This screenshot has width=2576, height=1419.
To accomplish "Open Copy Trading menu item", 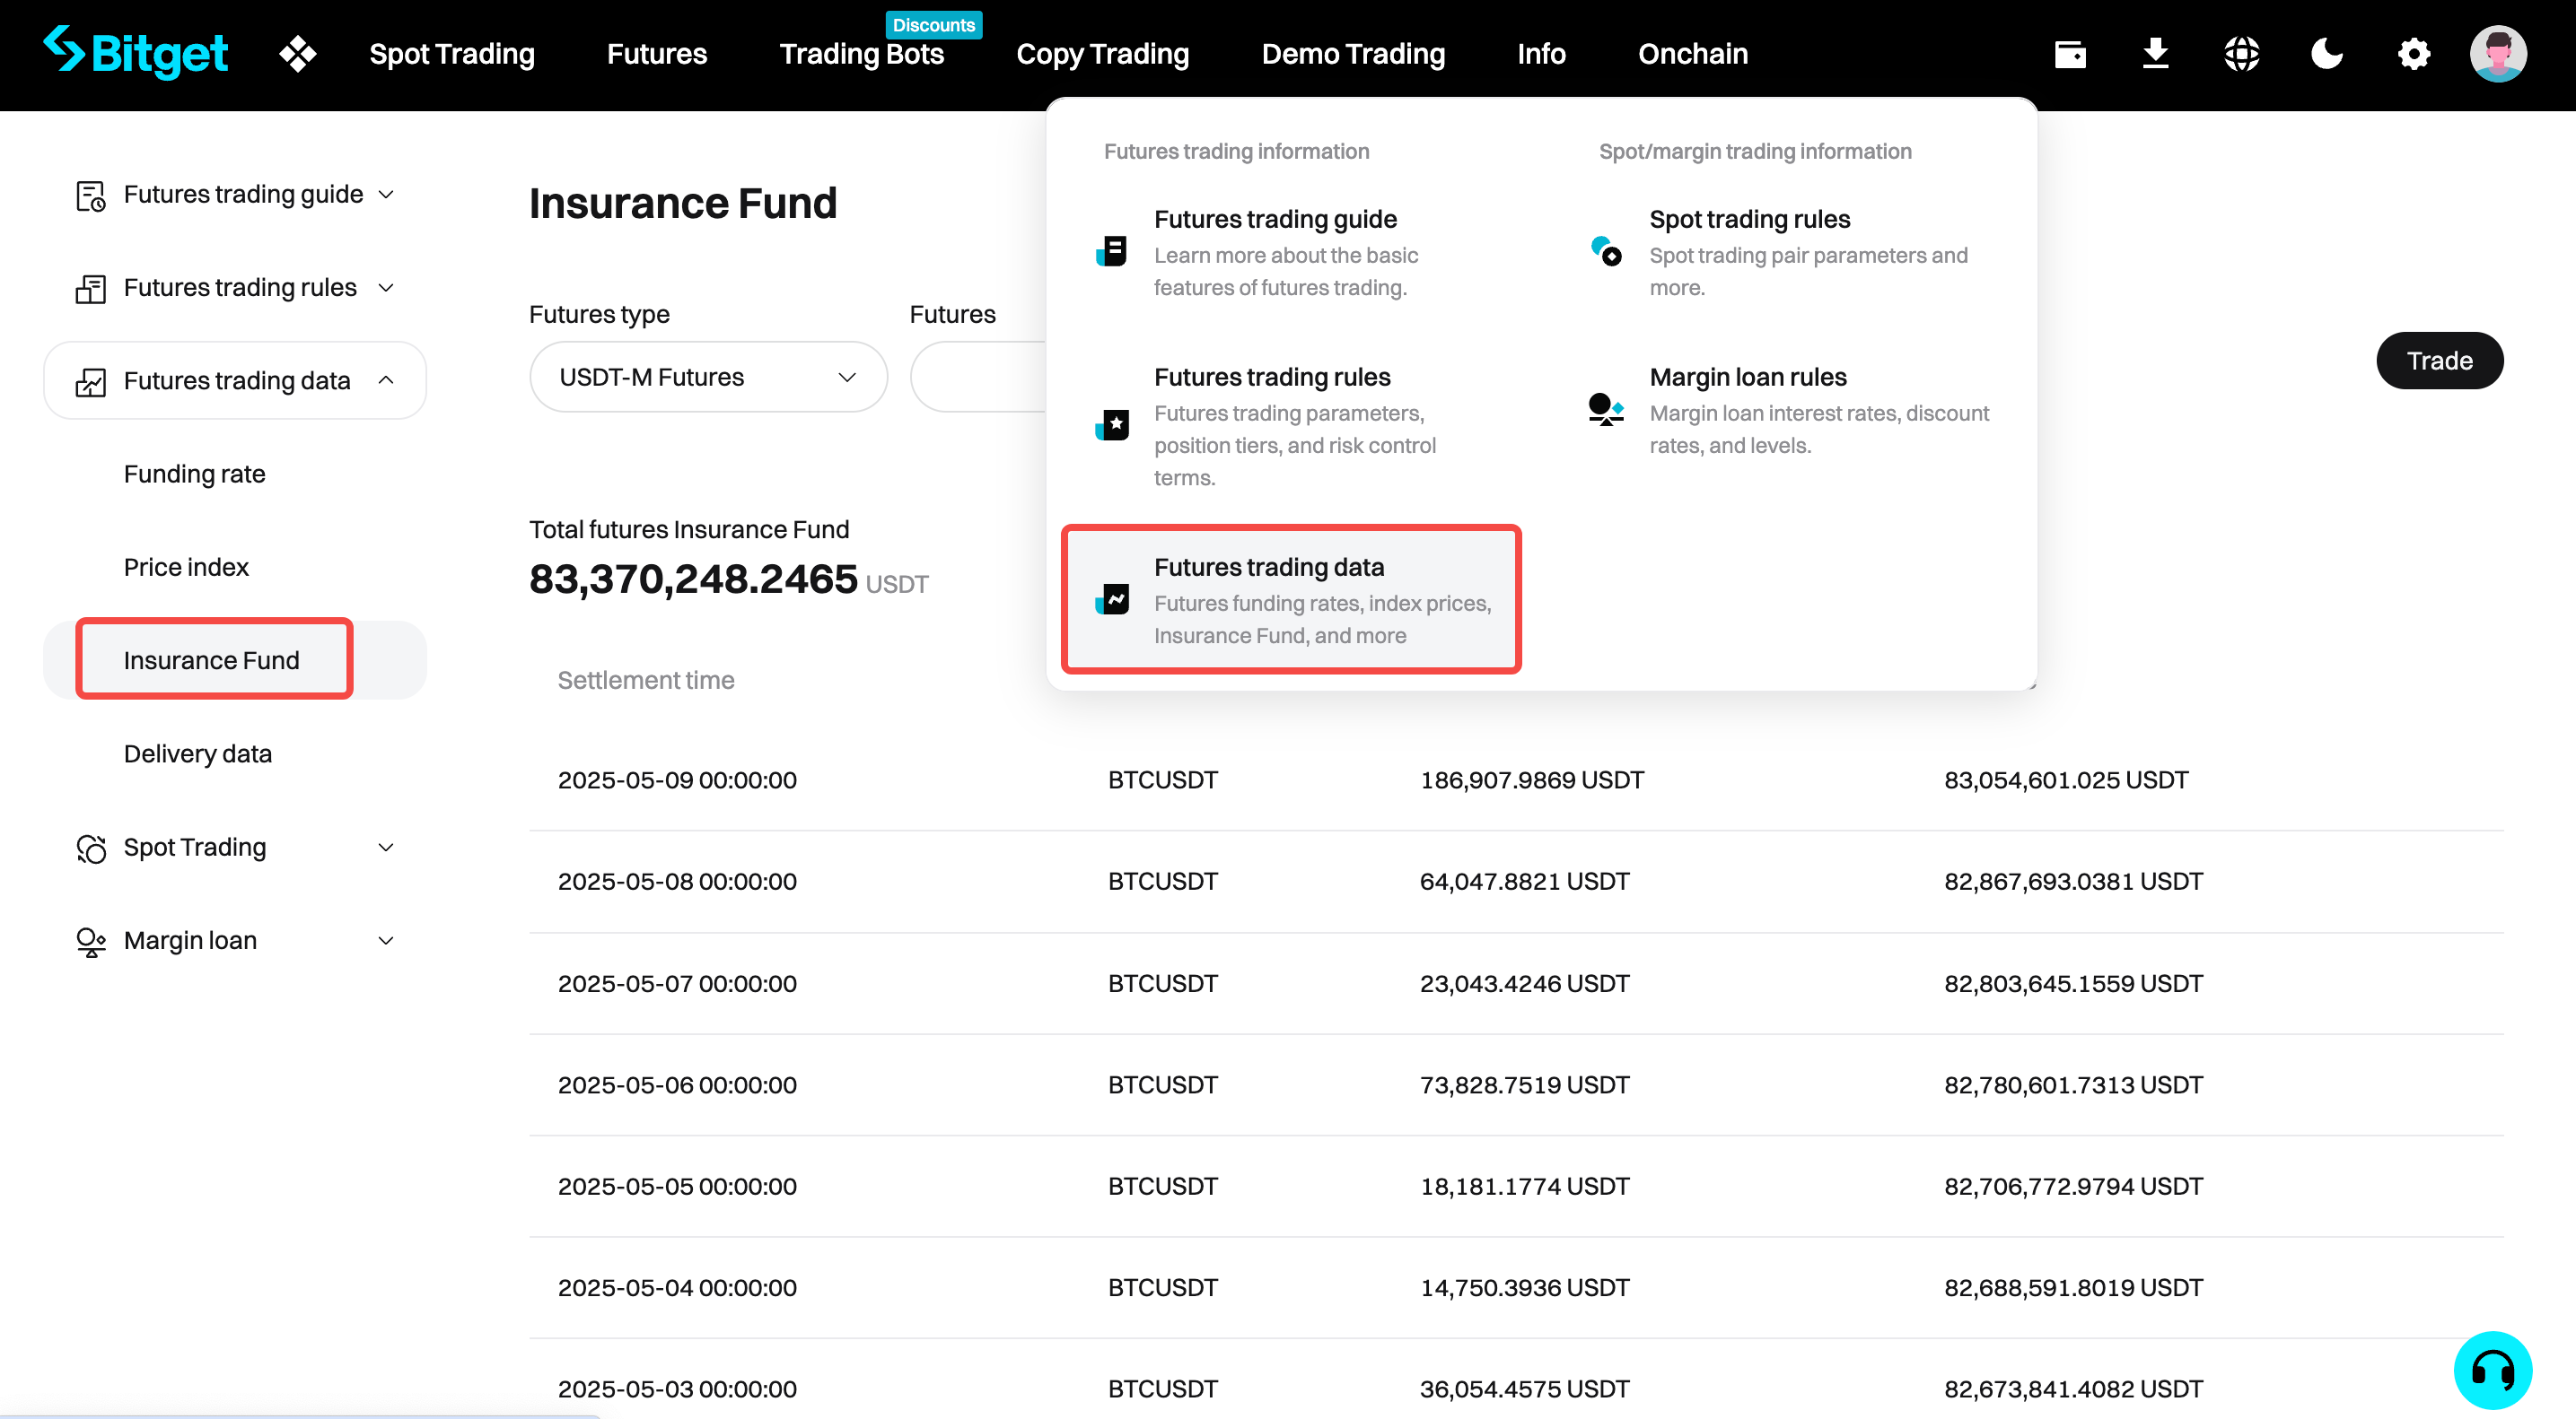I will coord(1102,53).
